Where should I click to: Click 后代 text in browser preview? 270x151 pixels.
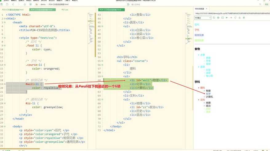pos(197,25)
